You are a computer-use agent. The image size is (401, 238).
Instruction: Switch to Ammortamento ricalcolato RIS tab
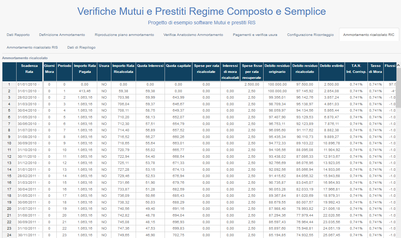[x=32, y=47]
